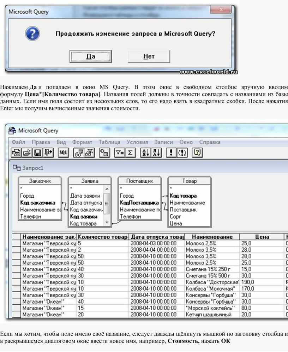Image resolution: width=288 pixels, height=352 pixels.
Task: Click the Open Query folder icon
Action: point(27,153)
